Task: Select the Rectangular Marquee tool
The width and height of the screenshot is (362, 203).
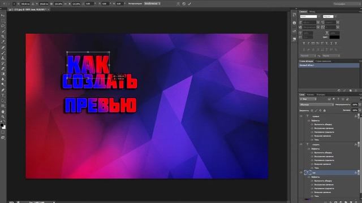Action: [3, 21]
